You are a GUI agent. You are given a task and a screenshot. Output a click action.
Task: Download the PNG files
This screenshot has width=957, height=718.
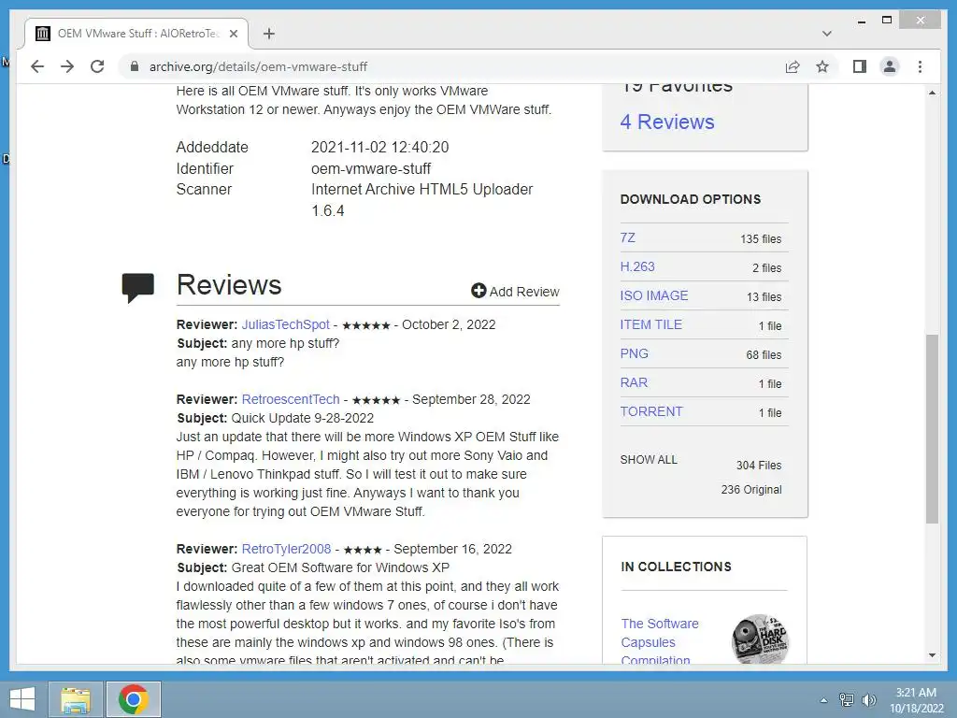point(635,353)
